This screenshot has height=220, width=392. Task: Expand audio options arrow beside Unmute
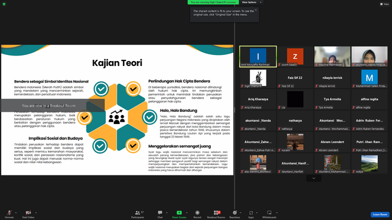tap(16, 213)
